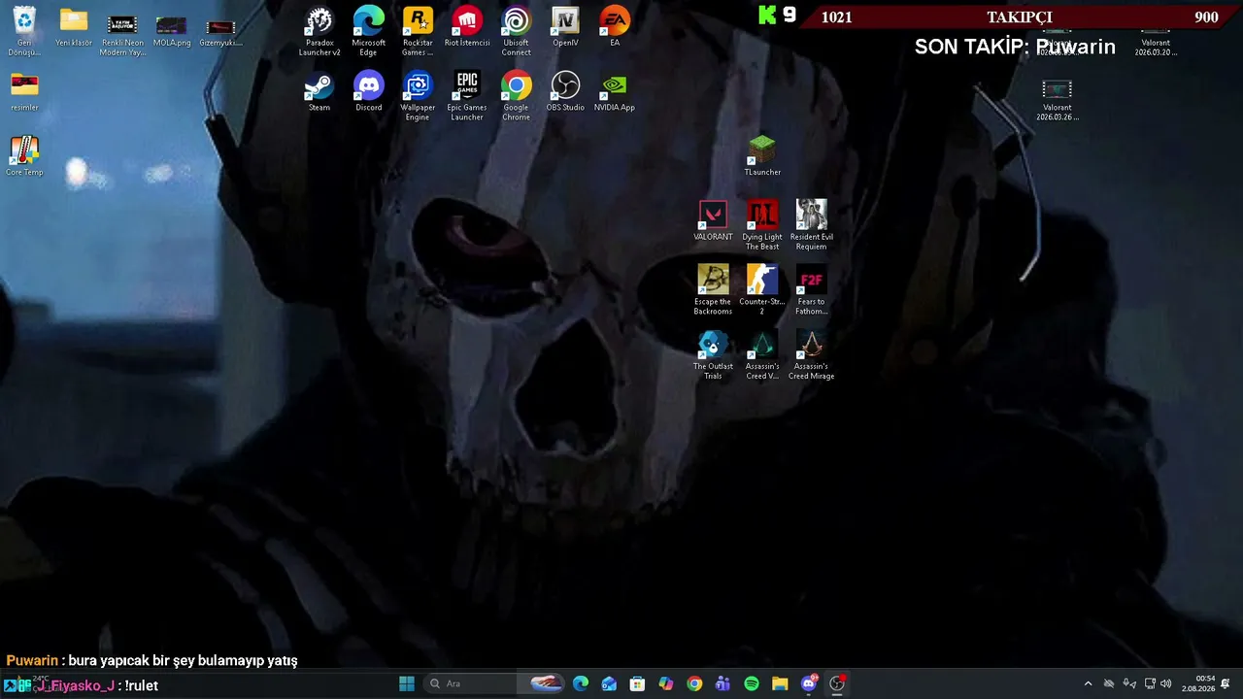Open the Steam desktop shortcut

pyautogui.click(x=319, y=92)
